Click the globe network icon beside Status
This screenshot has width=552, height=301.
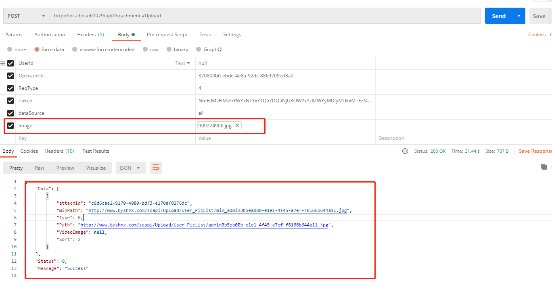[405, 151]
